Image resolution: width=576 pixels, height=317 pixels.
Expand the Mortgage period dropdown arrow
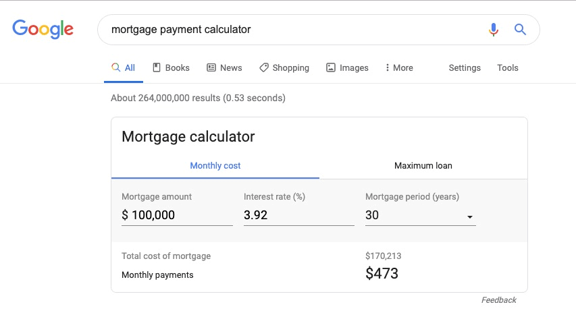click(469, 217)
